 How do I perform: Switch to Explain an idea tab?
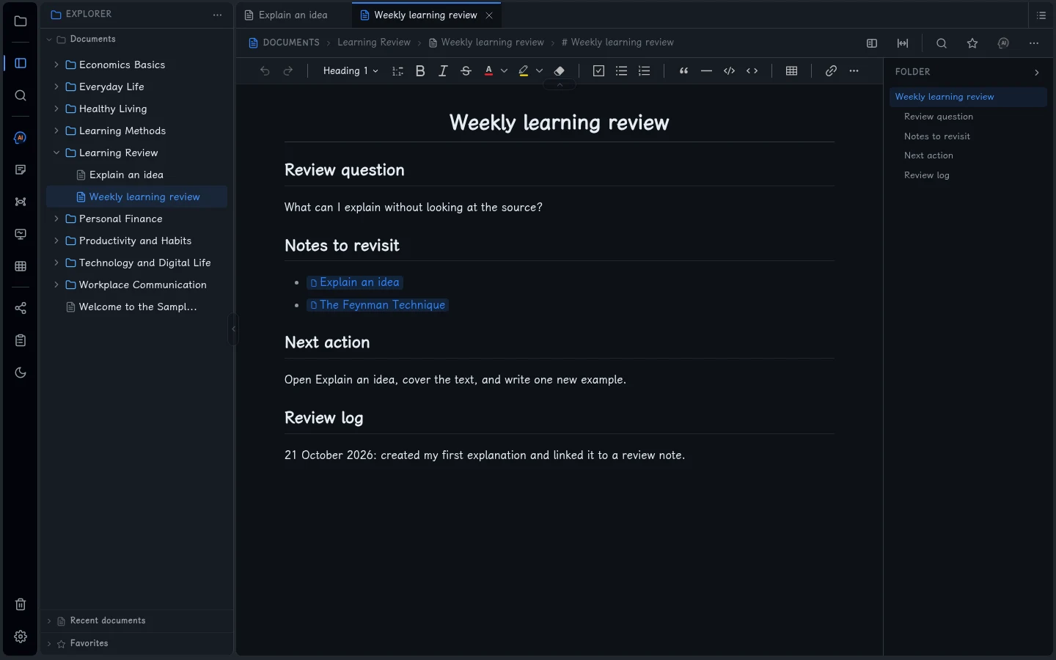click(x=293, y=15)
